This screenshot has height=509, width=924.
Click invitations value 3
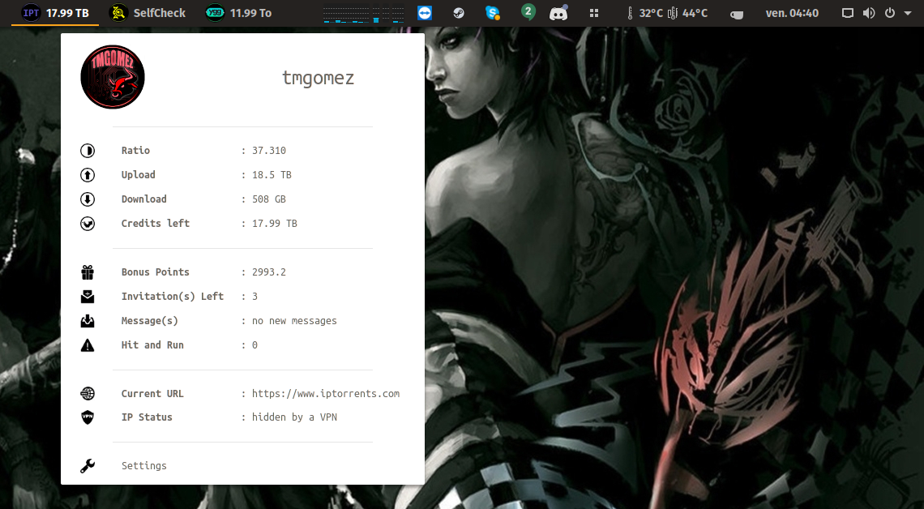coord(255,297)
